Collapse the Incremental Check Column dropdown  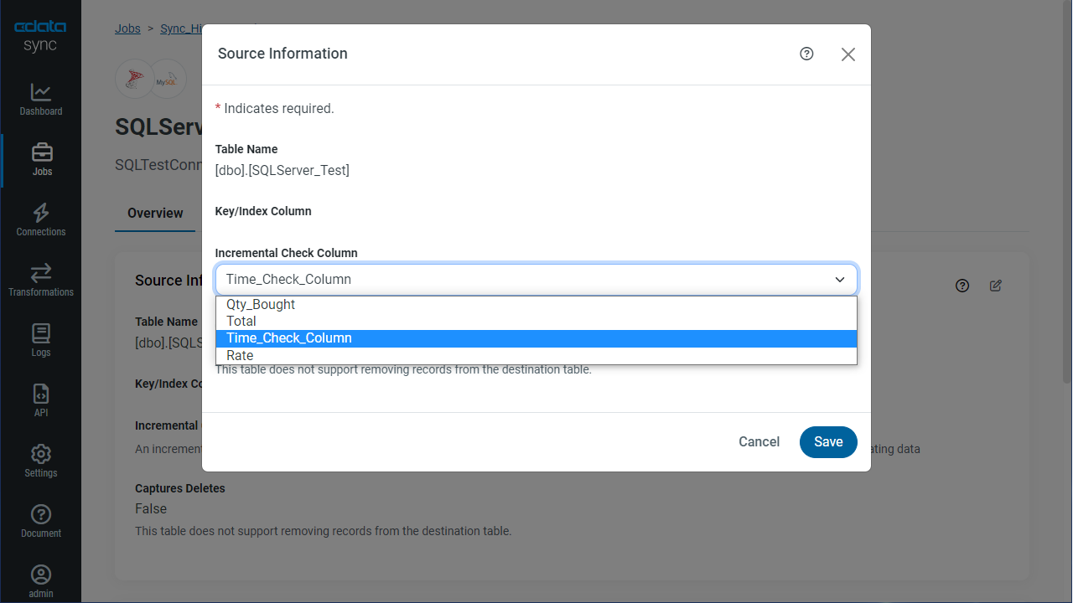(x=839, y=280)
